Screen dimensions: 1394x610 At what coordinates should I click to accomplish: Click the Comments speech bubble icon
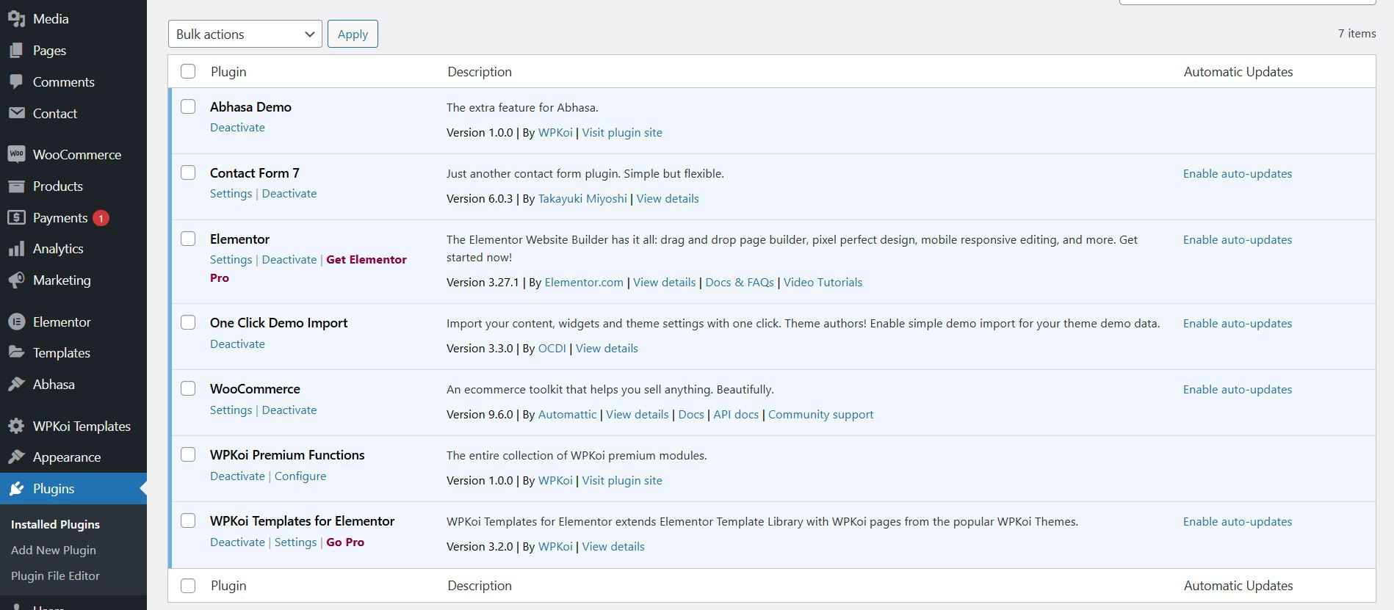[16, 82]
